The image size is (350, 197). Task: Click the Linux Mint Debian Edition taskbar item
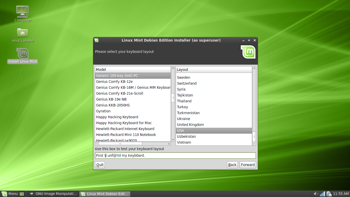coord(105,194)
